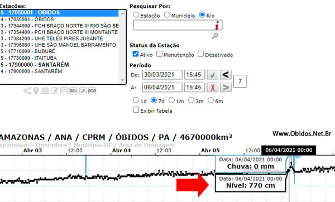
Task: Click the red info icon in search box
Action: coord(217,26)
